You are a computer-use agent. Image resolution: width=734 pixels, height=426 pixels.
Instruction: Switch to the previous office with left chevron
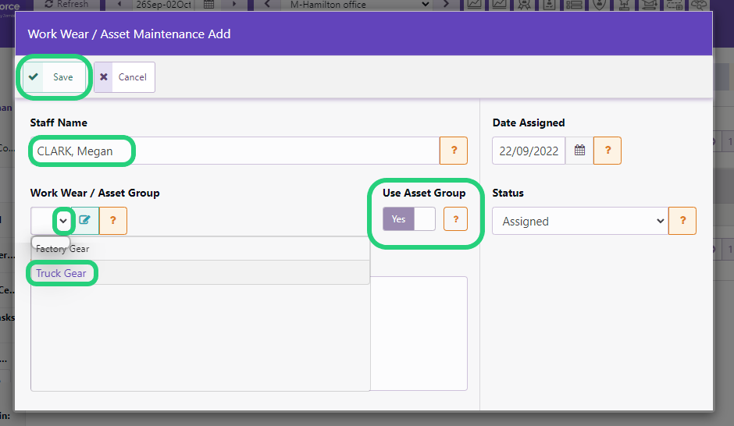click(x=267, y=5)
